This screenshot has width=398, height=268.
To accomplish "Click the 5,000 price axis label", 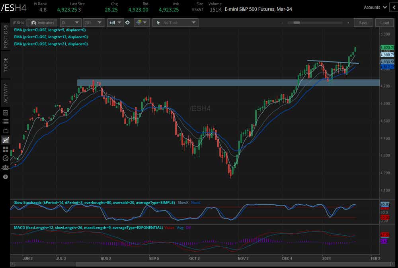I will point(385,34).
